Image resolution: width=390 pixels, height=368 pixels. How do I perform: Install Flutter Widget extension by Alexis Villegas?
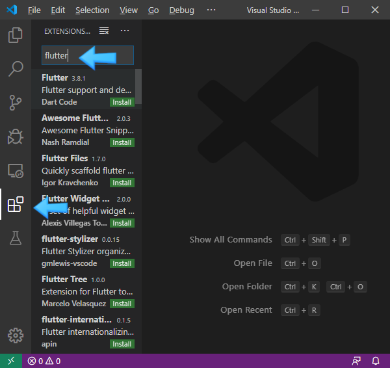(x=122, y=223)
